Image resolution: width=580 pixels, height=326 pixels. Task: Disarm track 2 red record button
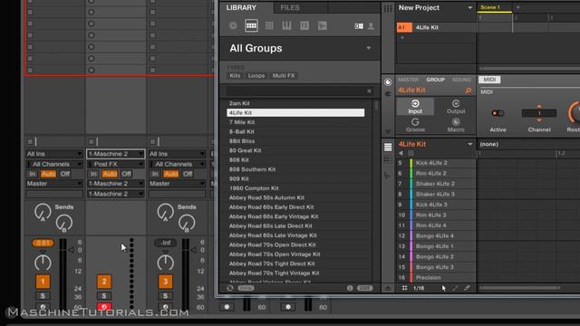[x=104, y=306]
